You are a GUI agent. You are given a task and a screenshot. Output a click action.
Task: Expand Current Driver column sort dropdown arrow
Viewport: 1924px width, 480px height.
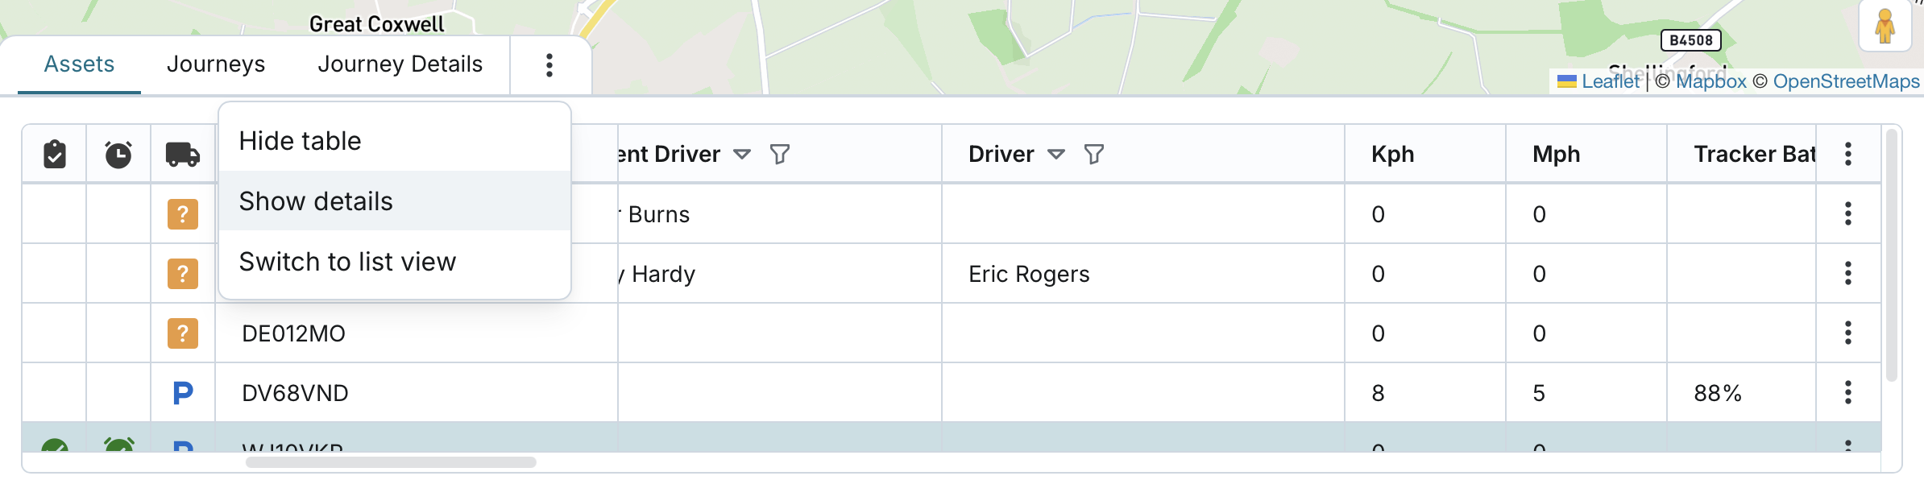[x=742, y=154]
